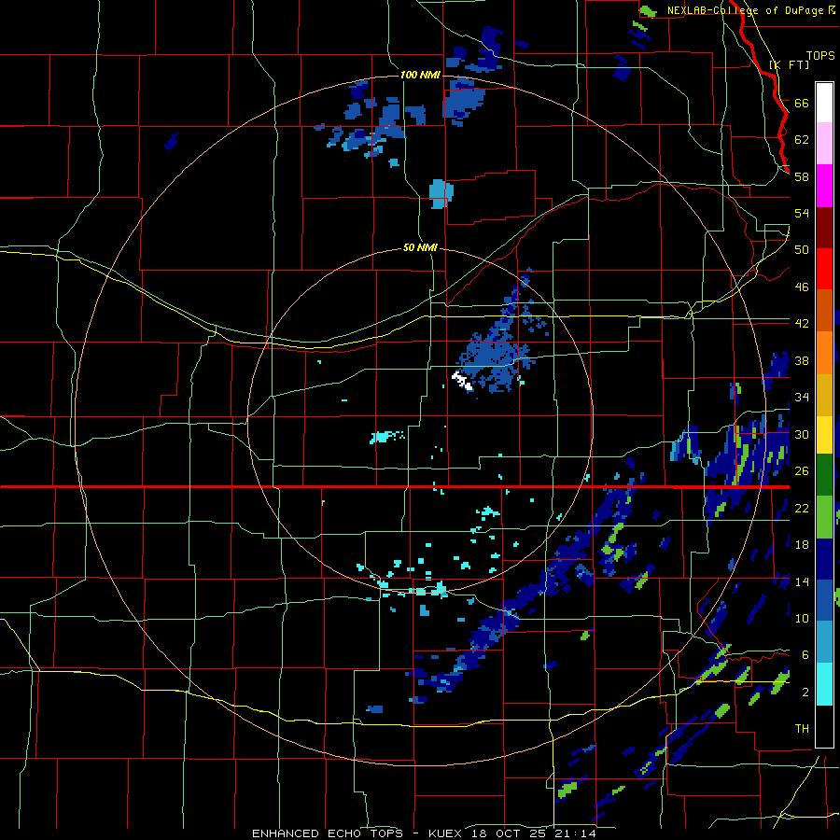This screenshot has height=840, width=840.
Task: Select the light pink band on the legend
Action: point(824,144)
